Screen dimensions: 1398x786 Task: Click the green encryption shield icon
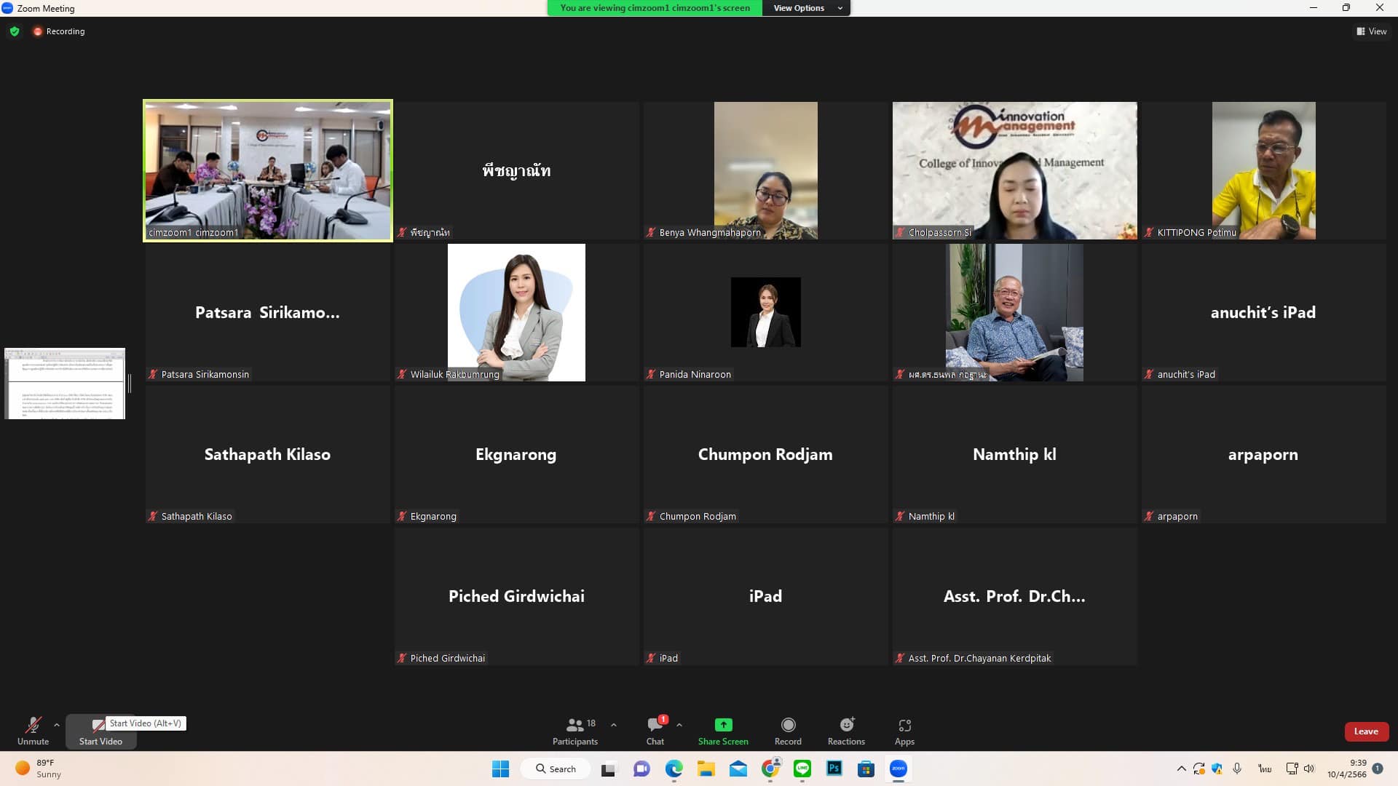(15, 31)
